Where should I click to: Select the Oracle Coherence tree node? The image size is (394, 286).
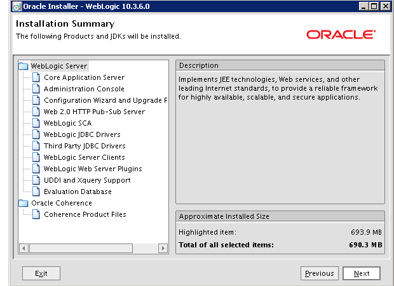pos(62,203)
